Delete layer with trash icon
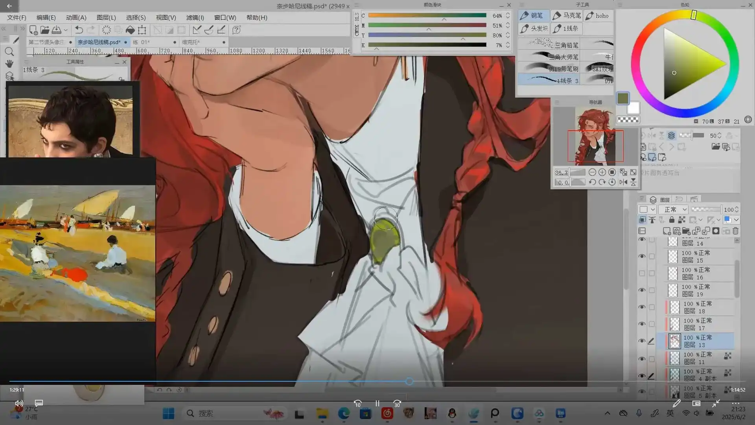755x425 pixels. [x=736, y=231]
